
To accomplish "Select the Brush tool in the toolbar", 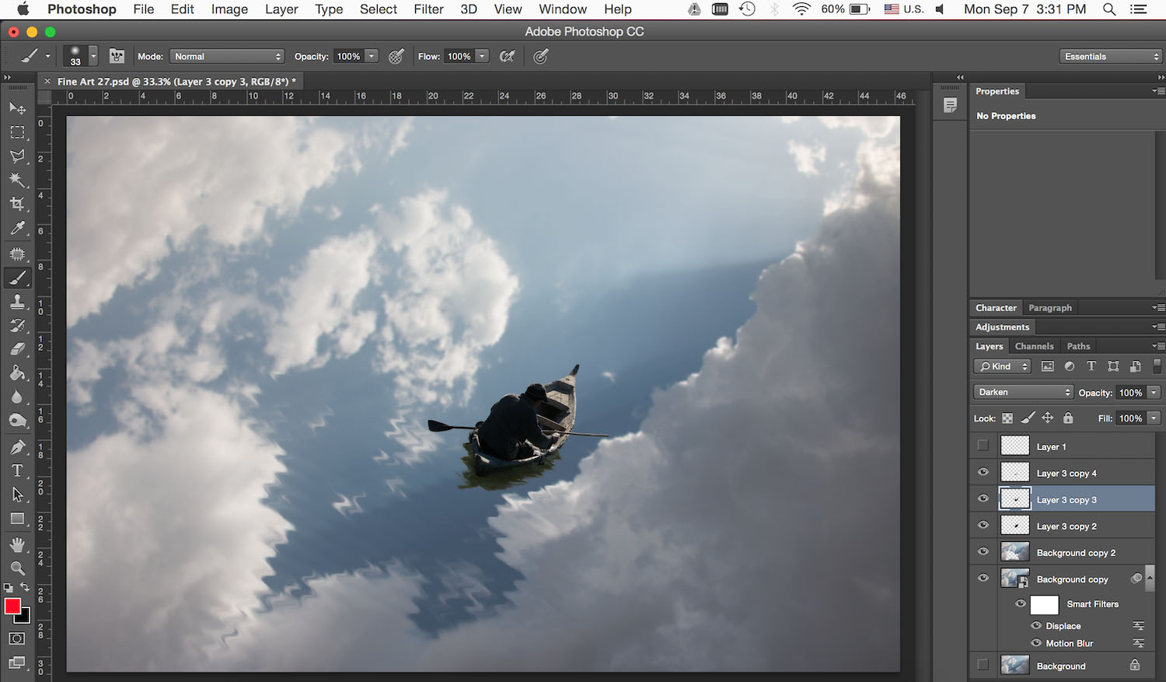I will tap(17, 278).
